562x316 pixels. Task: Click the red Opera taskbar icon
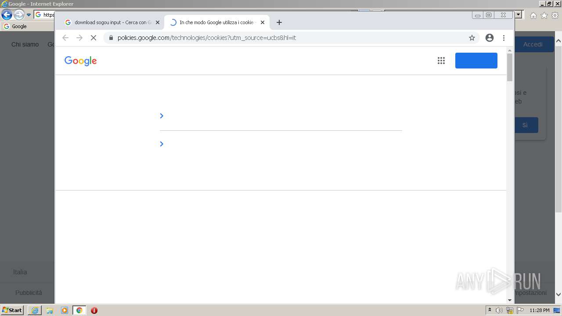(94, 310)
